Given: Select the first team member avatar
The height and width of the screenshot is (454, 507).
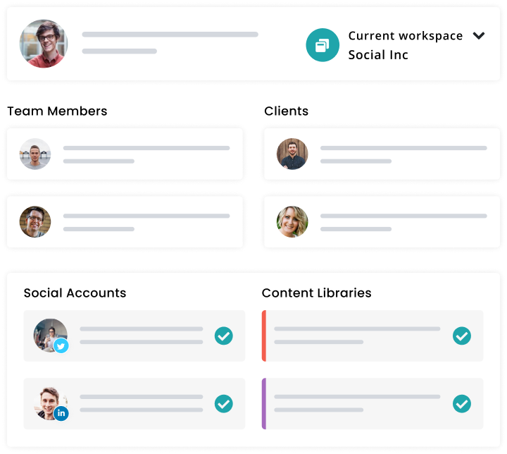Looking at the screenshot, I should coord(35,154).
